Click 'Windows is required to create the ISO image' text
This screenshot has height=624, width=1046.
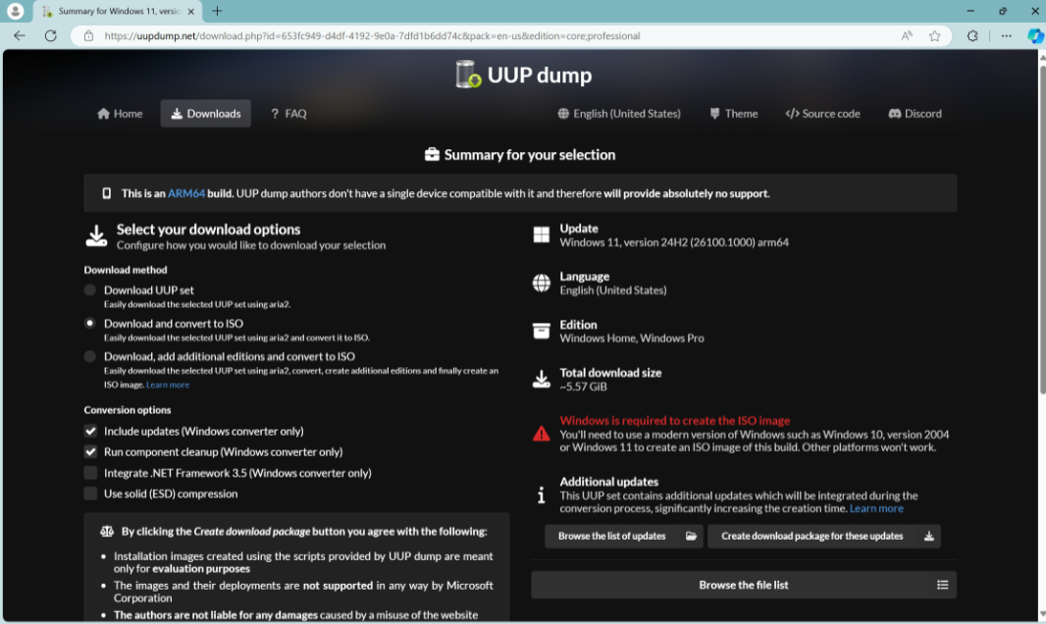(x=674, y=421)
